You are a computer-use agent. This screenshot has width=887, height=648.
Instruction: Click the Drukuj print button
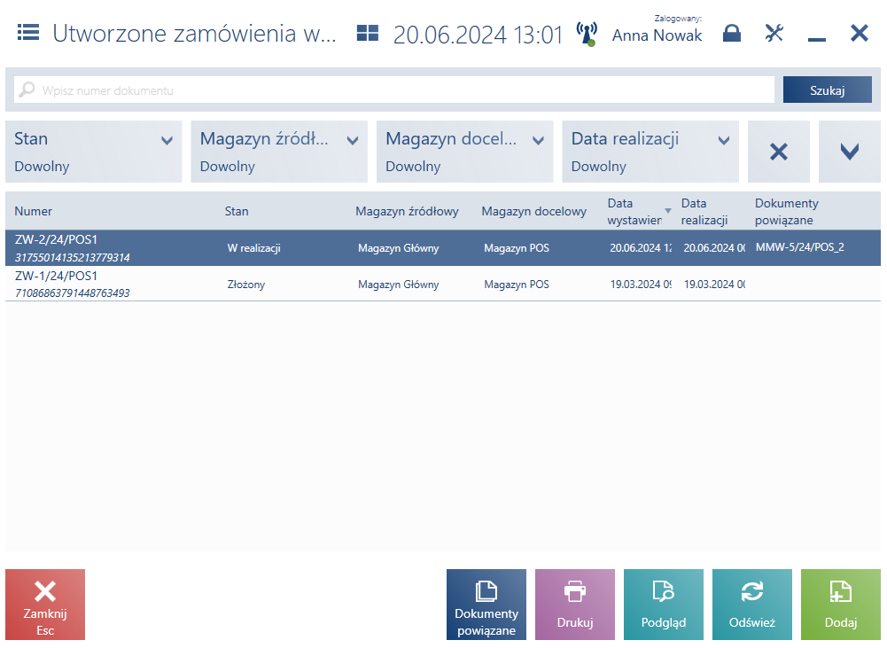[575, 605]
